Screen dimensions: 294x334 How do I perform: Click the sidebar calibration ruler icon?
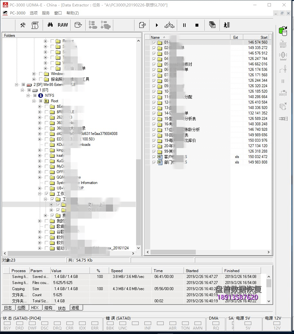pos(283,56)
